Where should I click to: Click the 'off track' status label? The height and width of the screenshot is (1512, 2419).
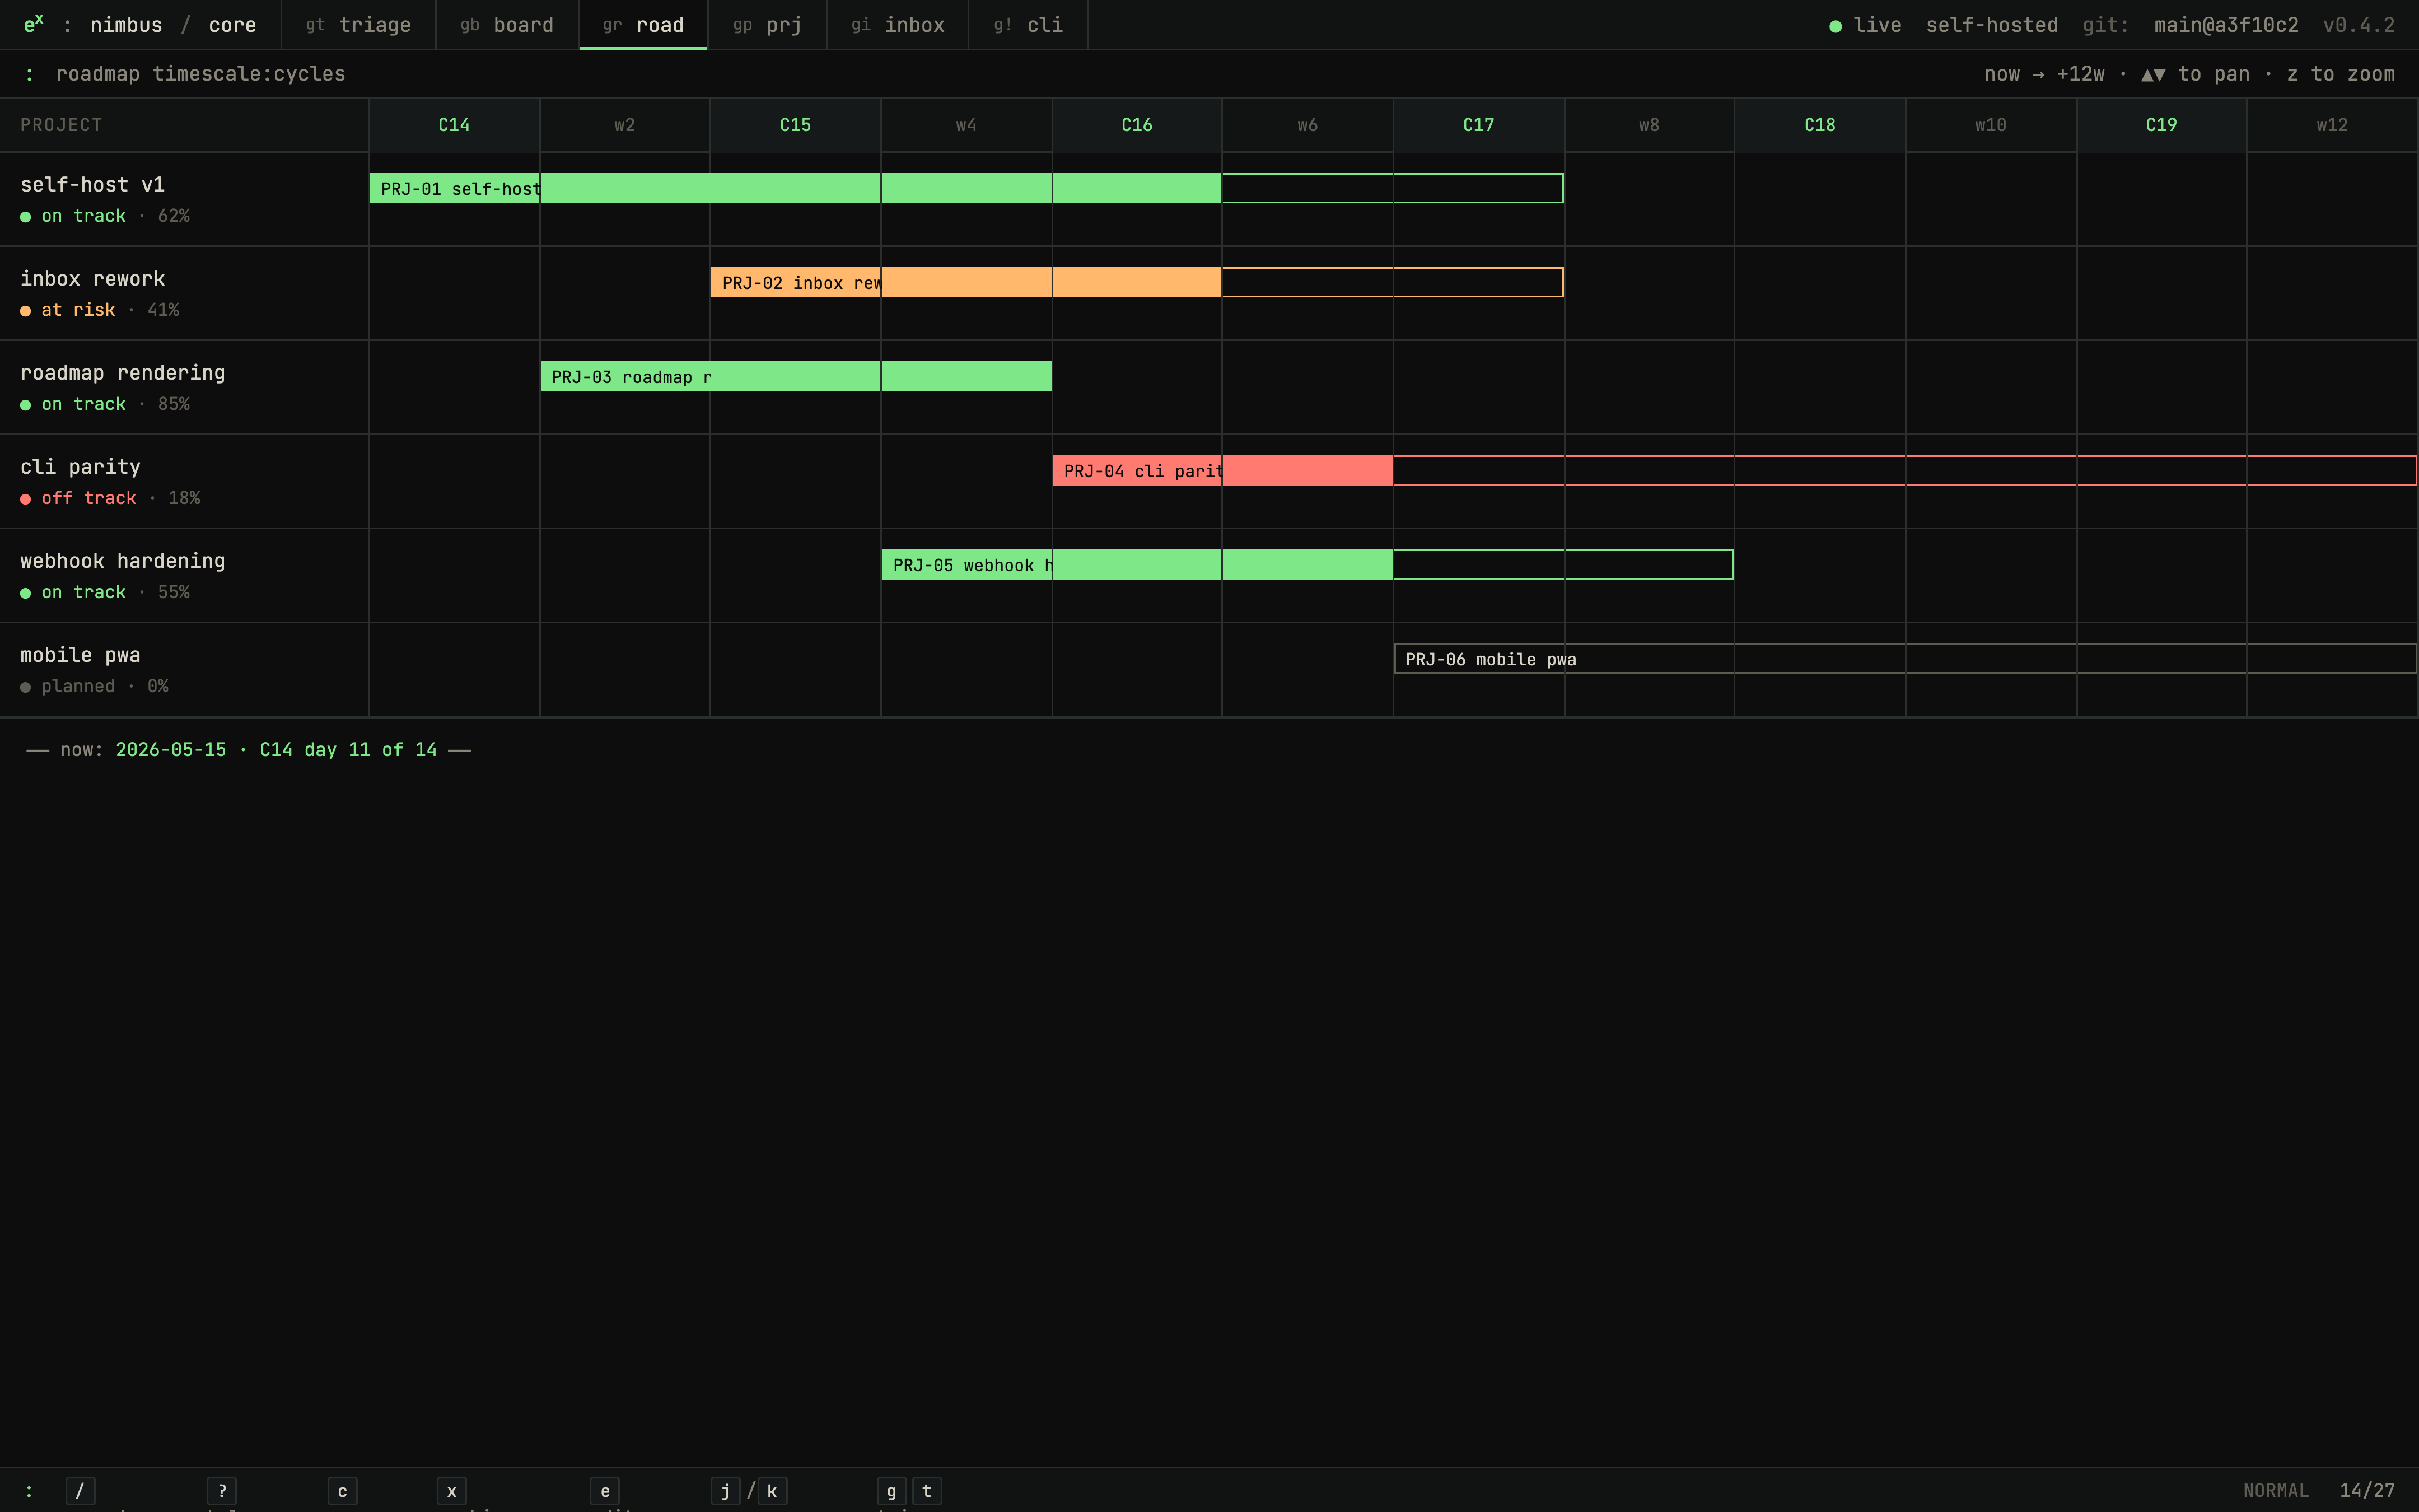coord(89,498)
